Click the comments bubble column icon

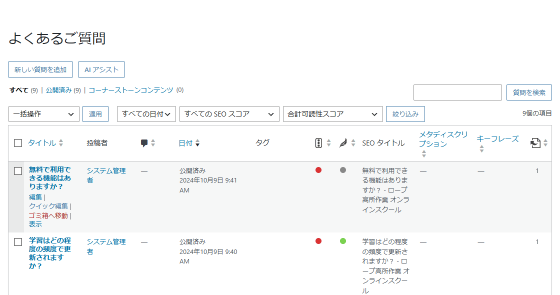click(144, 143)
